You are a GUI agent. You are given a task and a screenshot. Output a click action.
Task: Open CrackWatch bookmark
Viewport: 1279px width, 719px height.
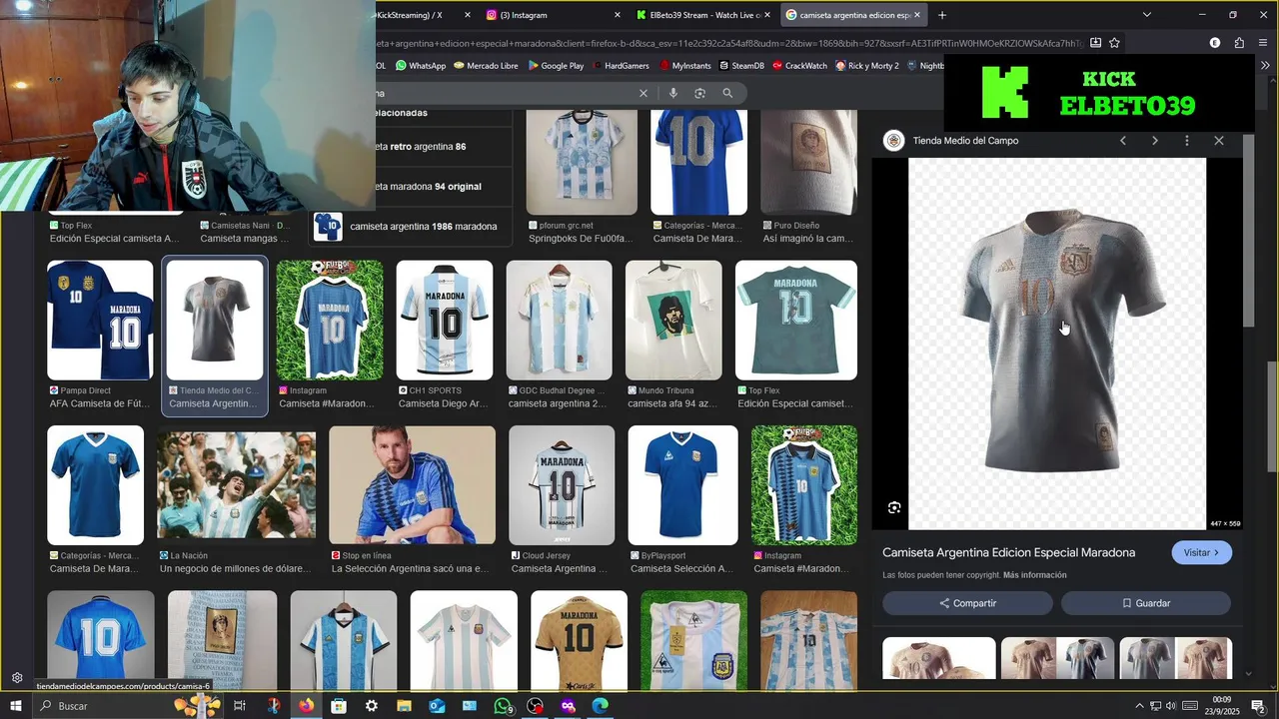pos(799,66)
